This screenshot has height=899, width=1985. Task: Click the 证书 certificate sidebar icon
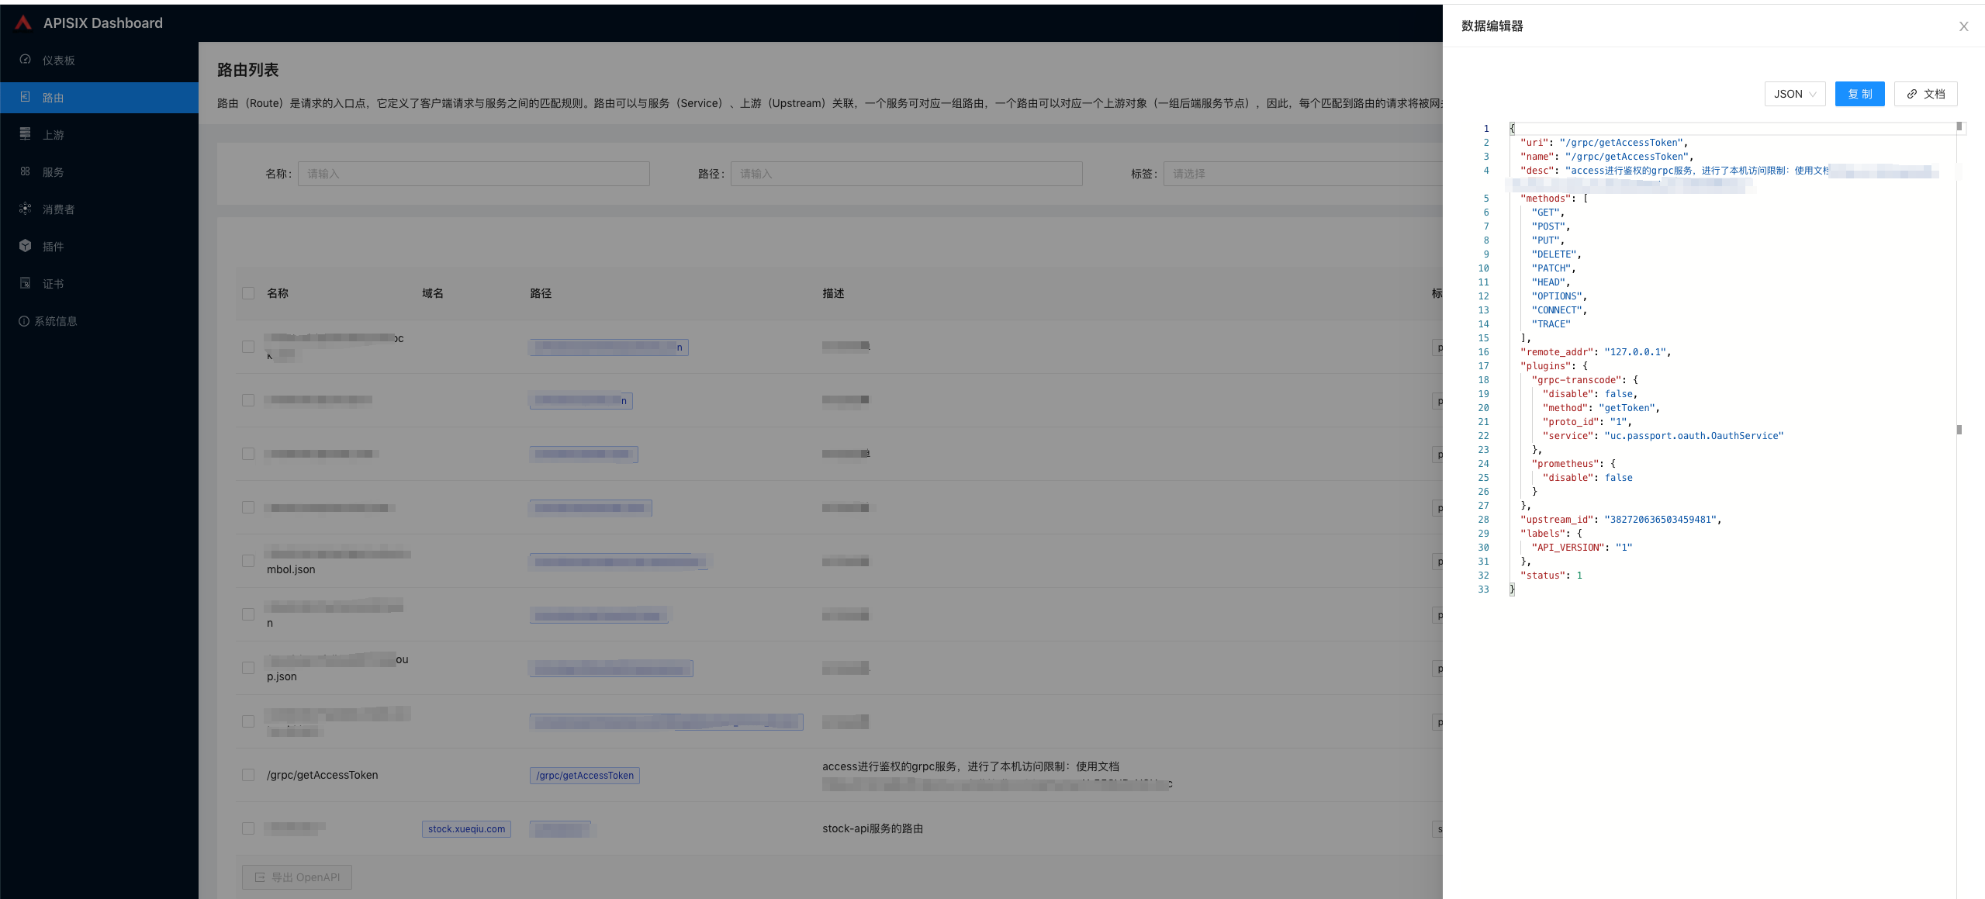(x=26, y=283)
